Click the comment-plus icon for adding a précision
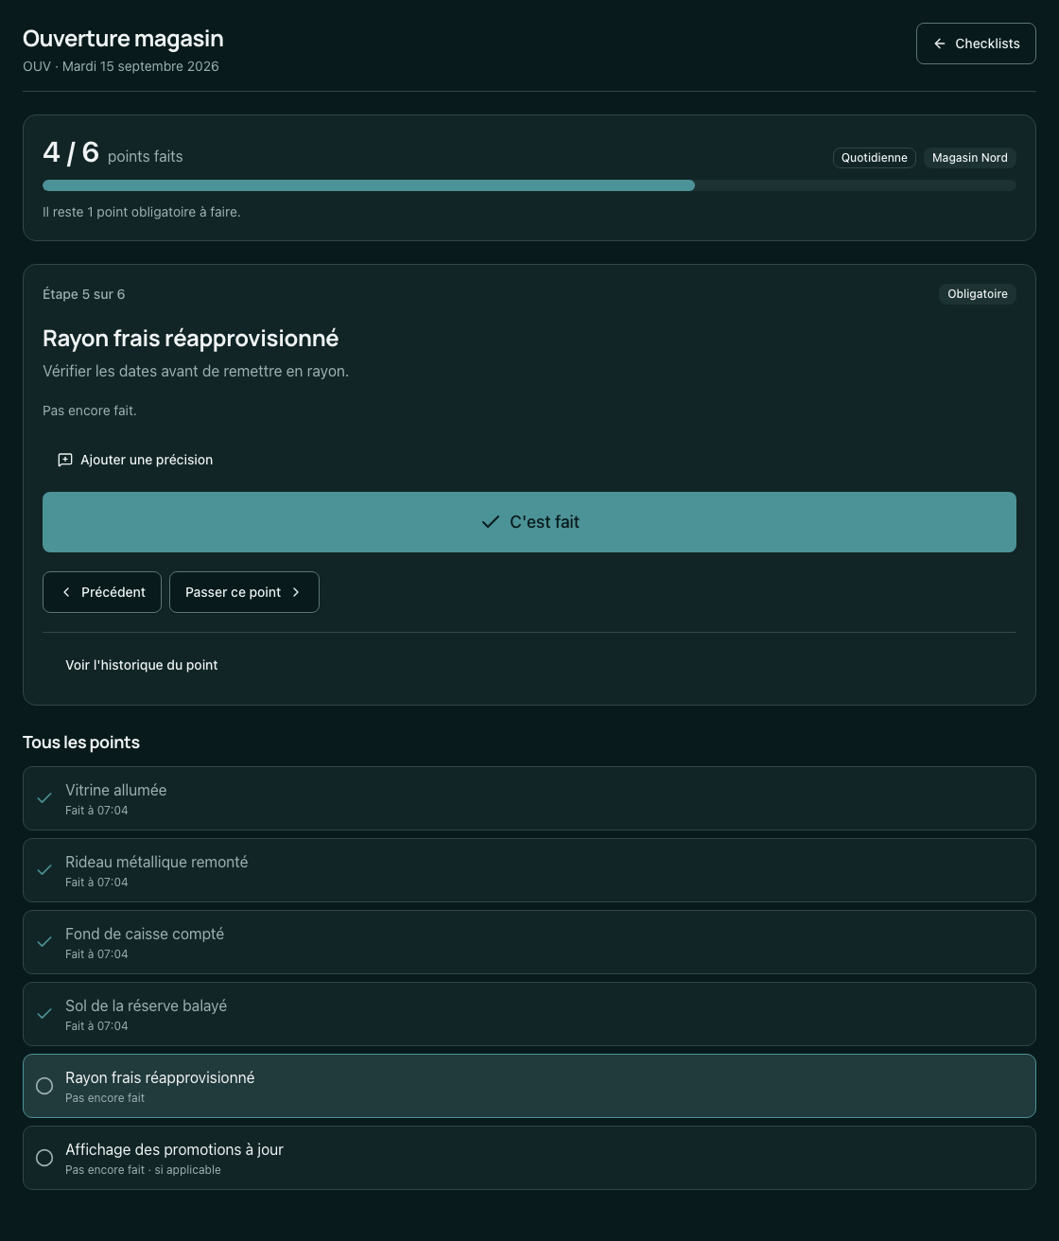 [x=65, y=460]
